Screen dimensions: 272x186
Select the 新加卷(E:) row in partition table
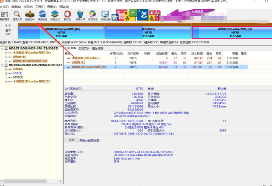coord(79,63)
